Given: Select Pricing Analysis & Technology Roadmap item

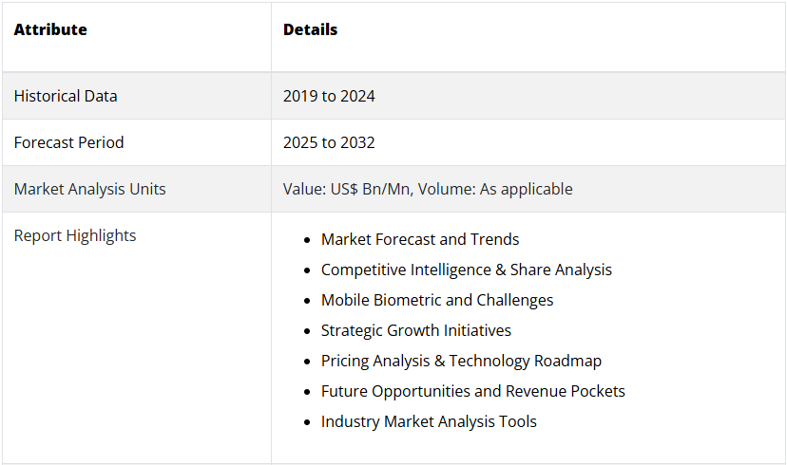Looking at the screenshot, I should (x=461, y=361).
